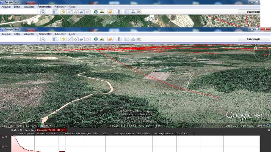Click the search magnifier icon in the front window
271x152 pixels.
tap(43, 39)
